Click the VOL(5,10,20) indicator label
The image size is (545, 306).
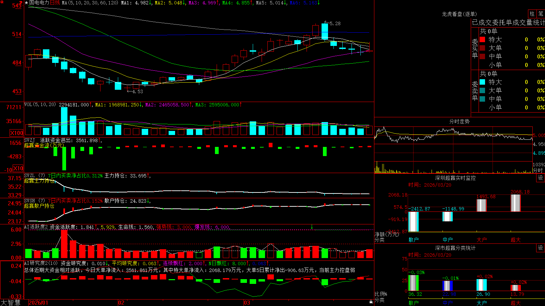click(x=40, y=105)
